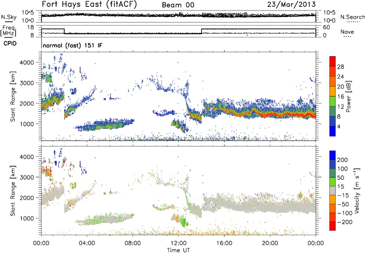Viewport: 365px width, 253px height.
Task: Click 'Slant Range [km]' label of velocity panel
Action: [x=13, y=190]
